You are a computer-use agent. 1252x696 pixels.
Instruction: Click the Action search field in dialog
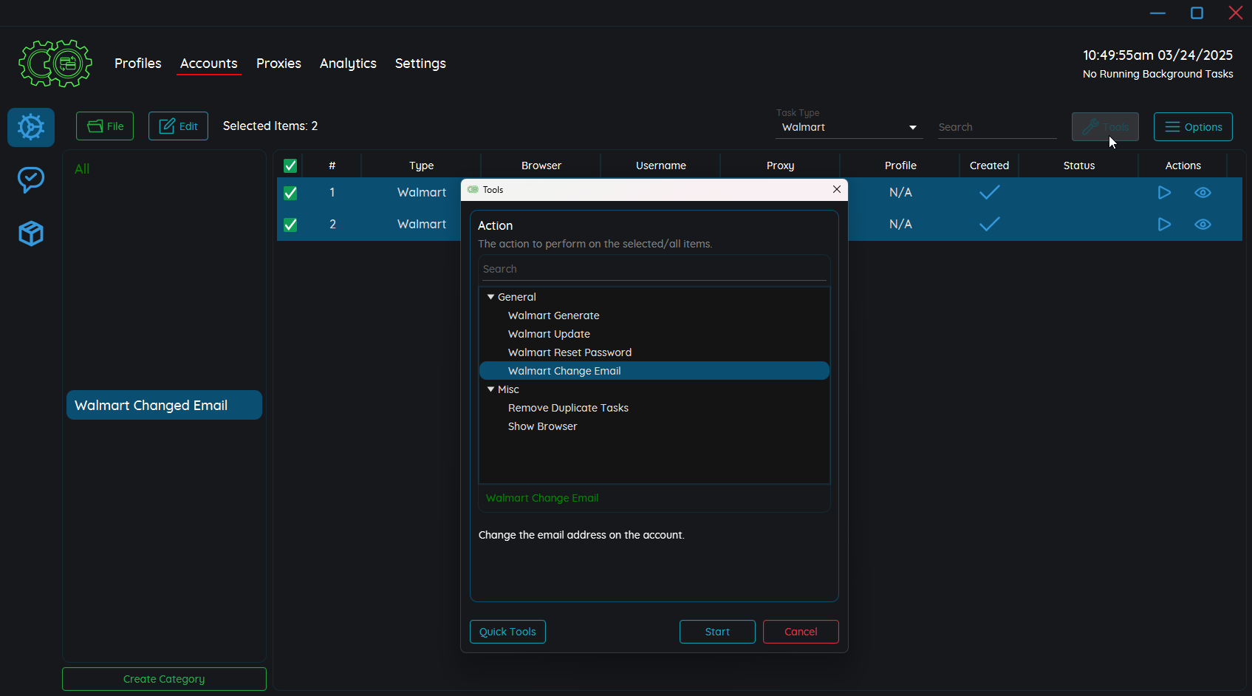[x=654, y=269]
